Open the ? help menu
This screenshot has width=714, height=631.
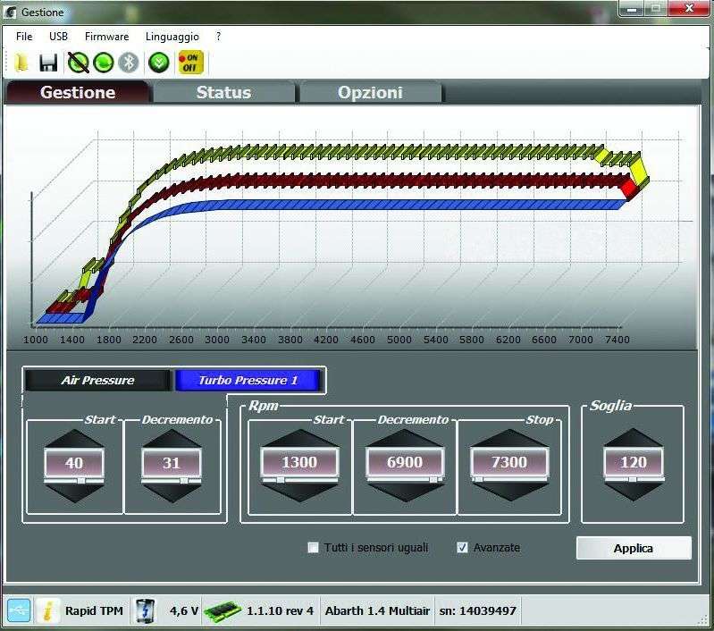pos(219,37)
